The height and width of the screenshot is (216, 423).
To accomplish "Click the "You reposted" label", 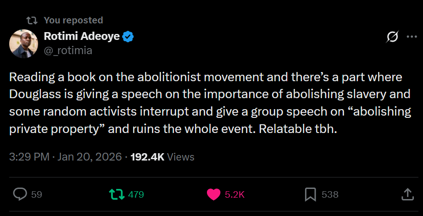I will coord(73,20).
